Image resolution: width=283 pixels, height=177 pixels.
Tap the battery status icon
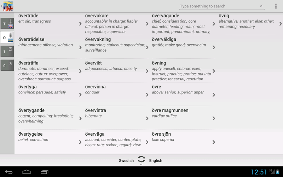tap(278, 172)
